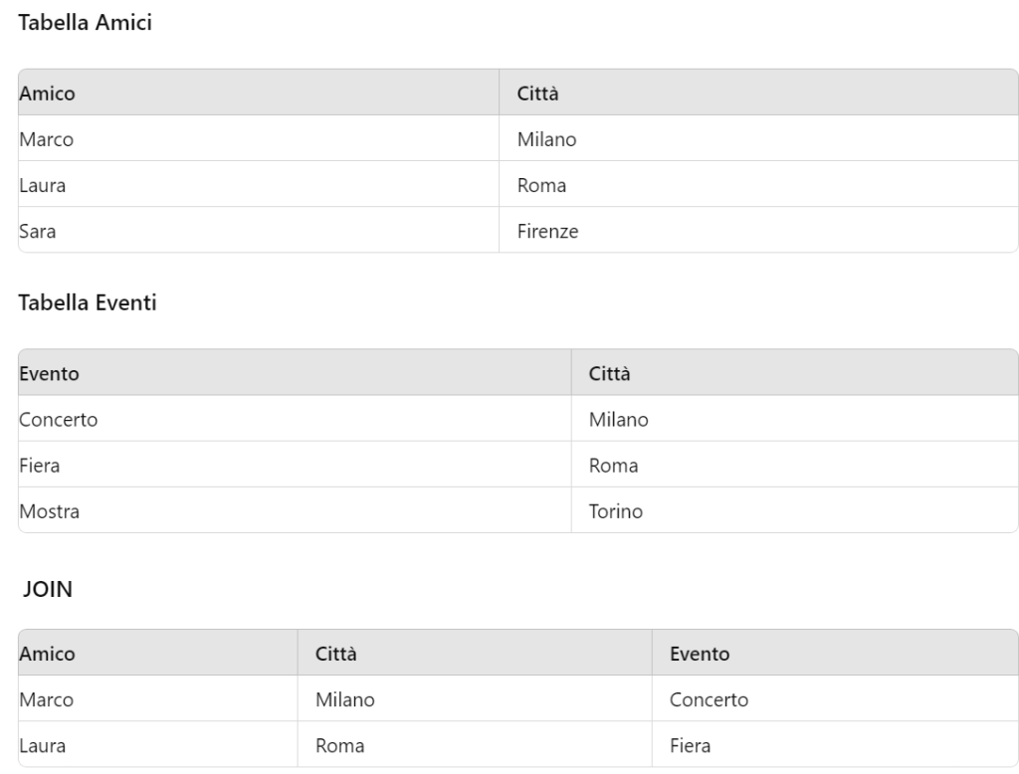Select Milano cell in the JOIN table
Image resolution: width=1019 pixels, height=774 pixels.
pos(345,700)
